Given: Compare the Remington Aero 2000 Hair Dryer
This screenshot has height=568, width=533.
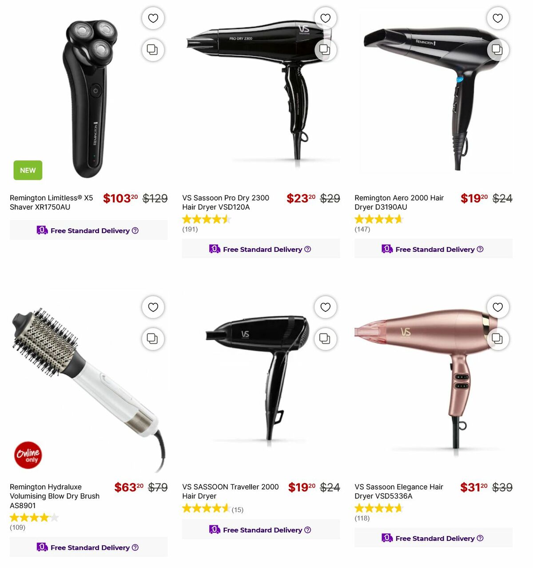Looking at the screenshot, I should [x=497, y=50].
